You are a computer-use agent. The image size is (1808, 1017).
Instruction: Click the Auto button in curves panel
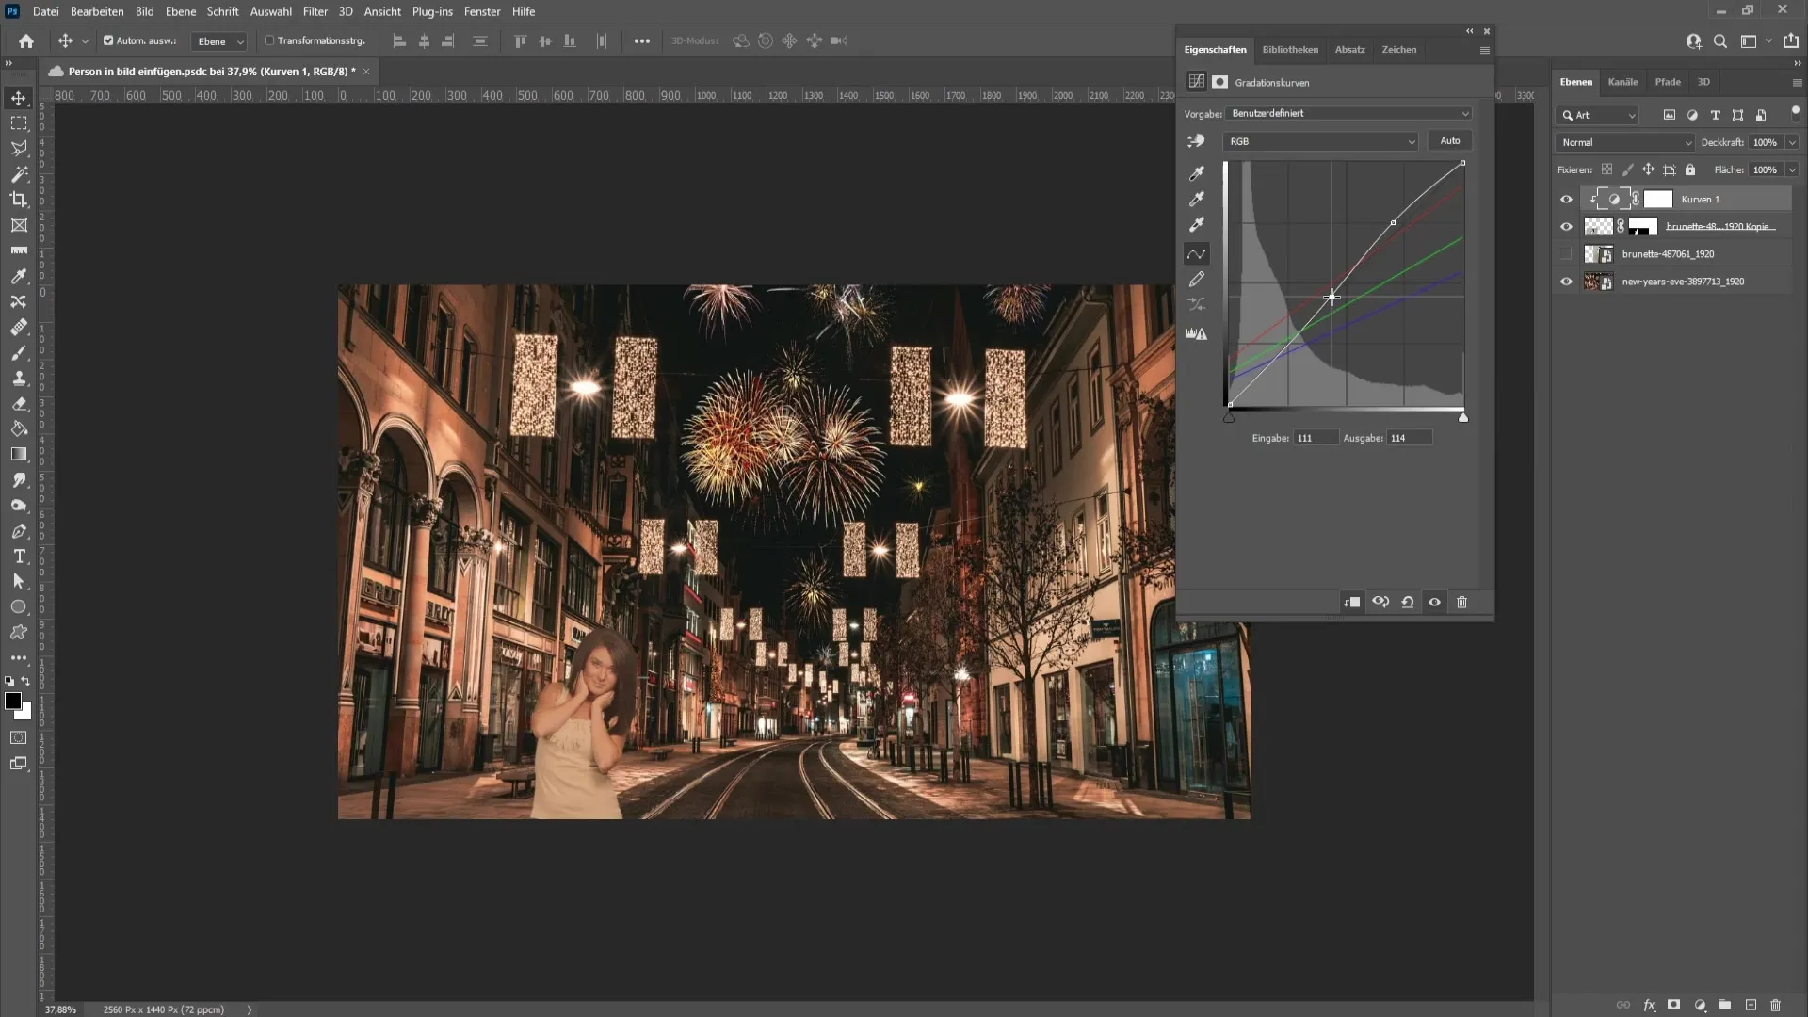tap(1449, 139)
